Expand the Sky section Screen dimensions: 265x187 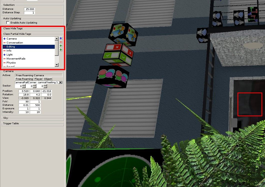coord(6,118)
